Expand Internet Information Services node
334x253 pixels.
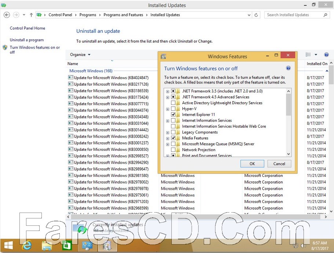[x=168, y=121]
